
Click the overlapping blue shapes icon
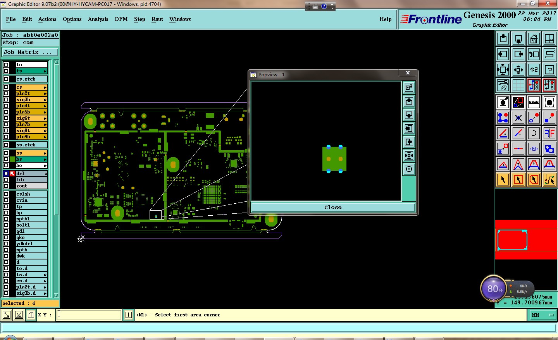click(549, 149)
